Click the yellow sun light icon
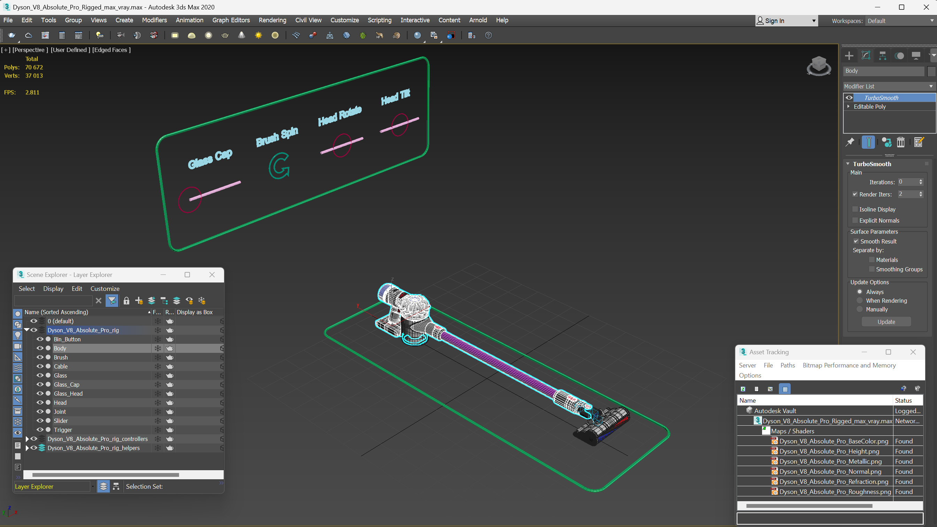 pyautogui.click(x=258, y=35)
